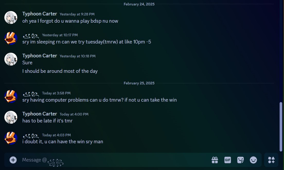Open the GIF picker
This screenshot has width=284, height=170.
[228, 160]
